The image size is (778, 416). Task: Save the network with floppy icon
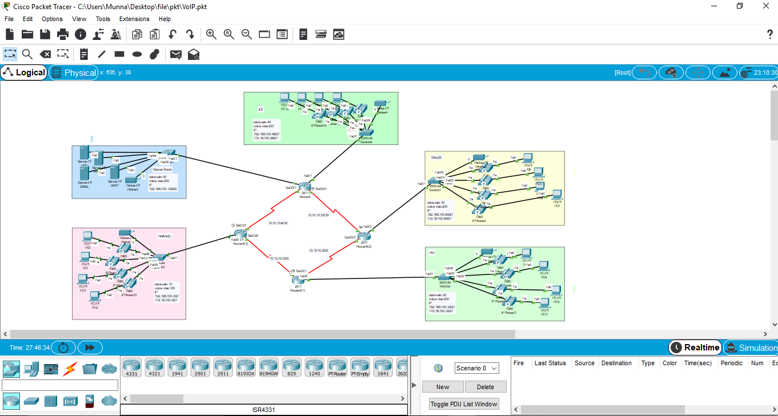[x=45, y=34]
